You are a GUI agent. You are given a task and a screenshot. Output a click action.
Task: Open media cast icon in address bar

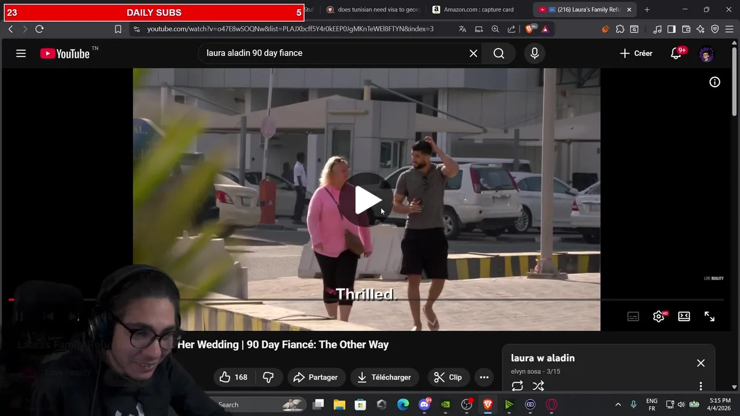(x=479, y=29)
